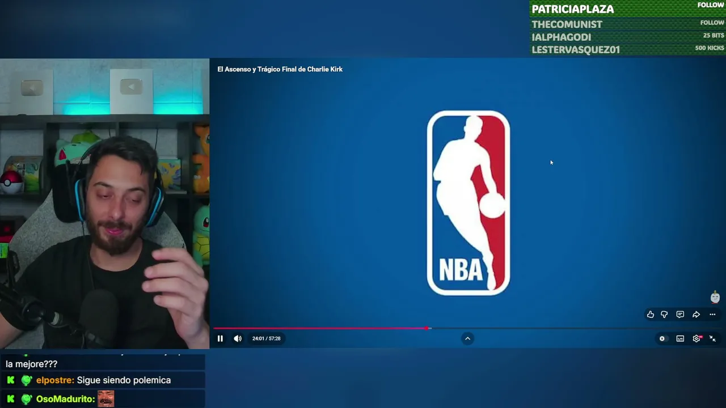Viewport: 726px width, 408px height.
Task: Toggle the autoplay switch
Action: tap(662, 339)
